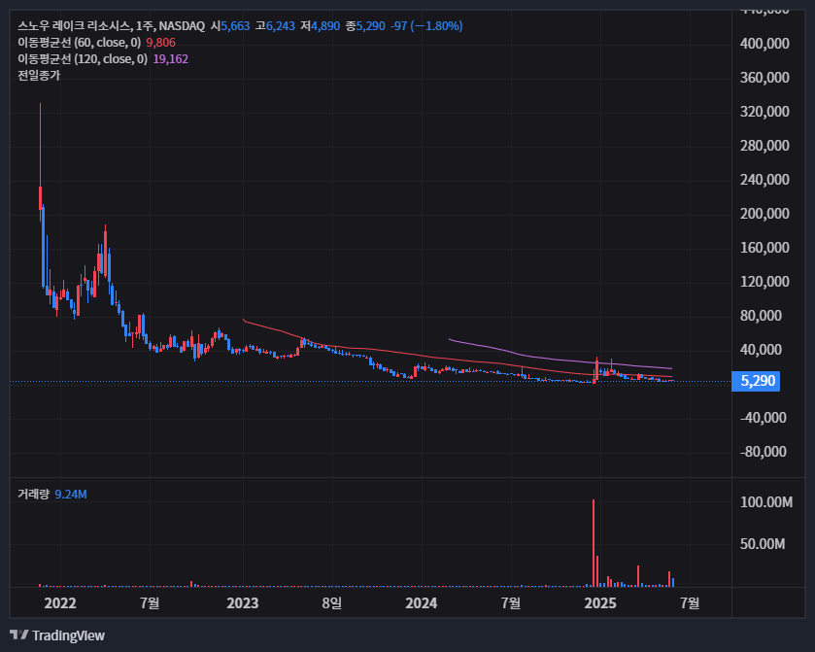Click the 전일종가 indicator label
This screenshot has width=815, height=652.
39,76
